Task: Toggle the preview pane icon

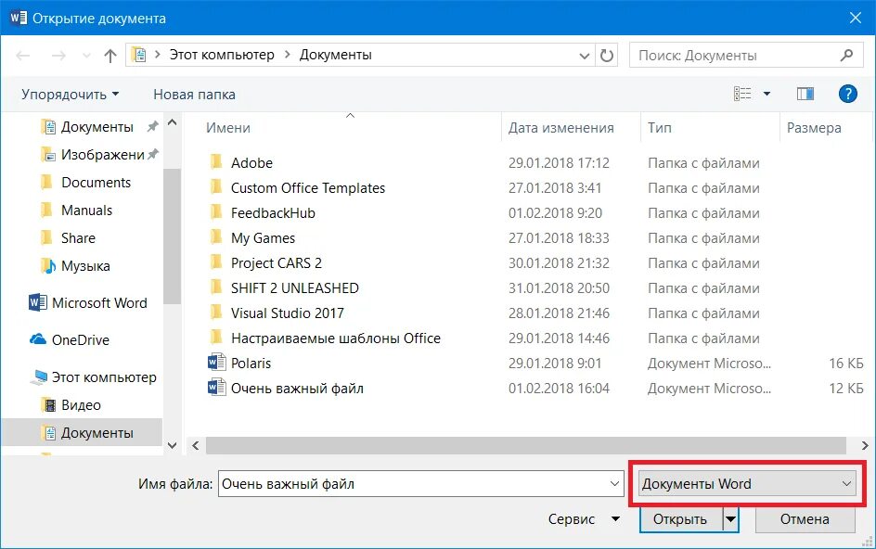Action: tap(805, 94)
